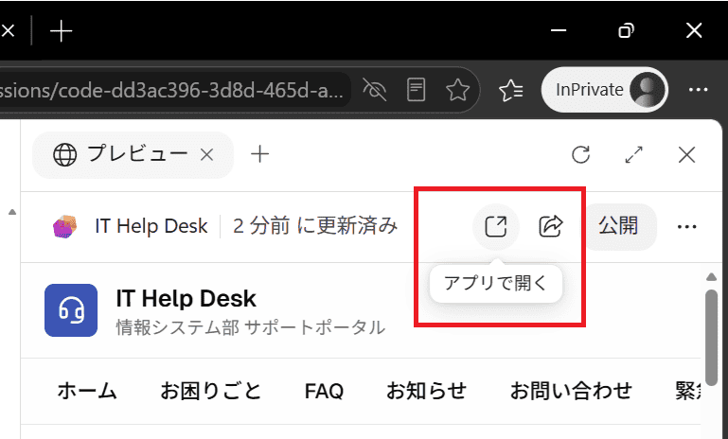Click the InPrivate profile button
The width and height of the screenshot is (728, 439).
[x=605, y=90]
